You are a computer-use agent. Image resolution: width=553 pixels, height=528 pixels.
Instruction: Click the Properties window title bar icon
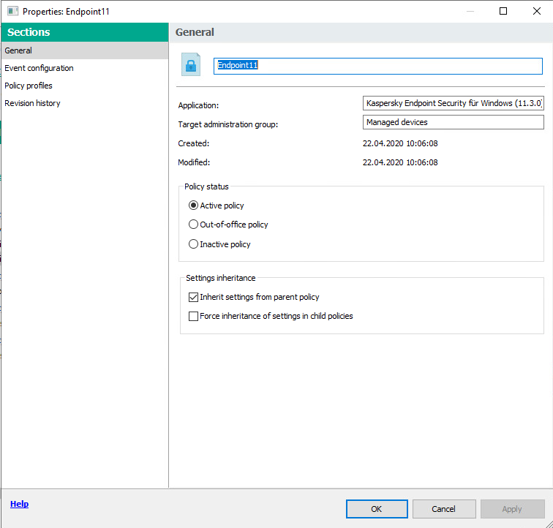(x=12, y=11)
